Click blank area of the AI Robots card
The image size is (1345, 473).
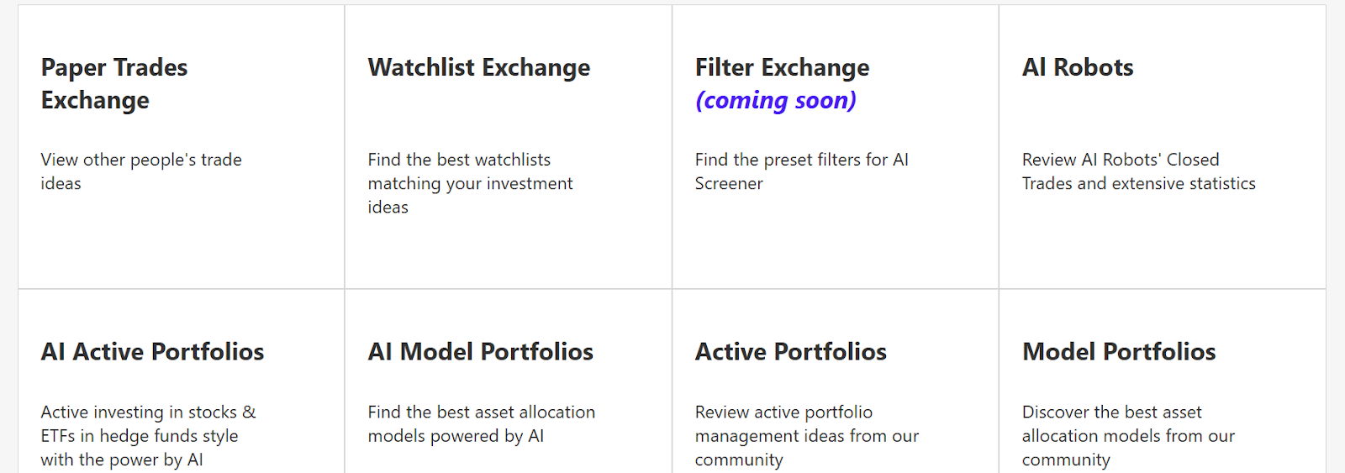(1160, 244)
